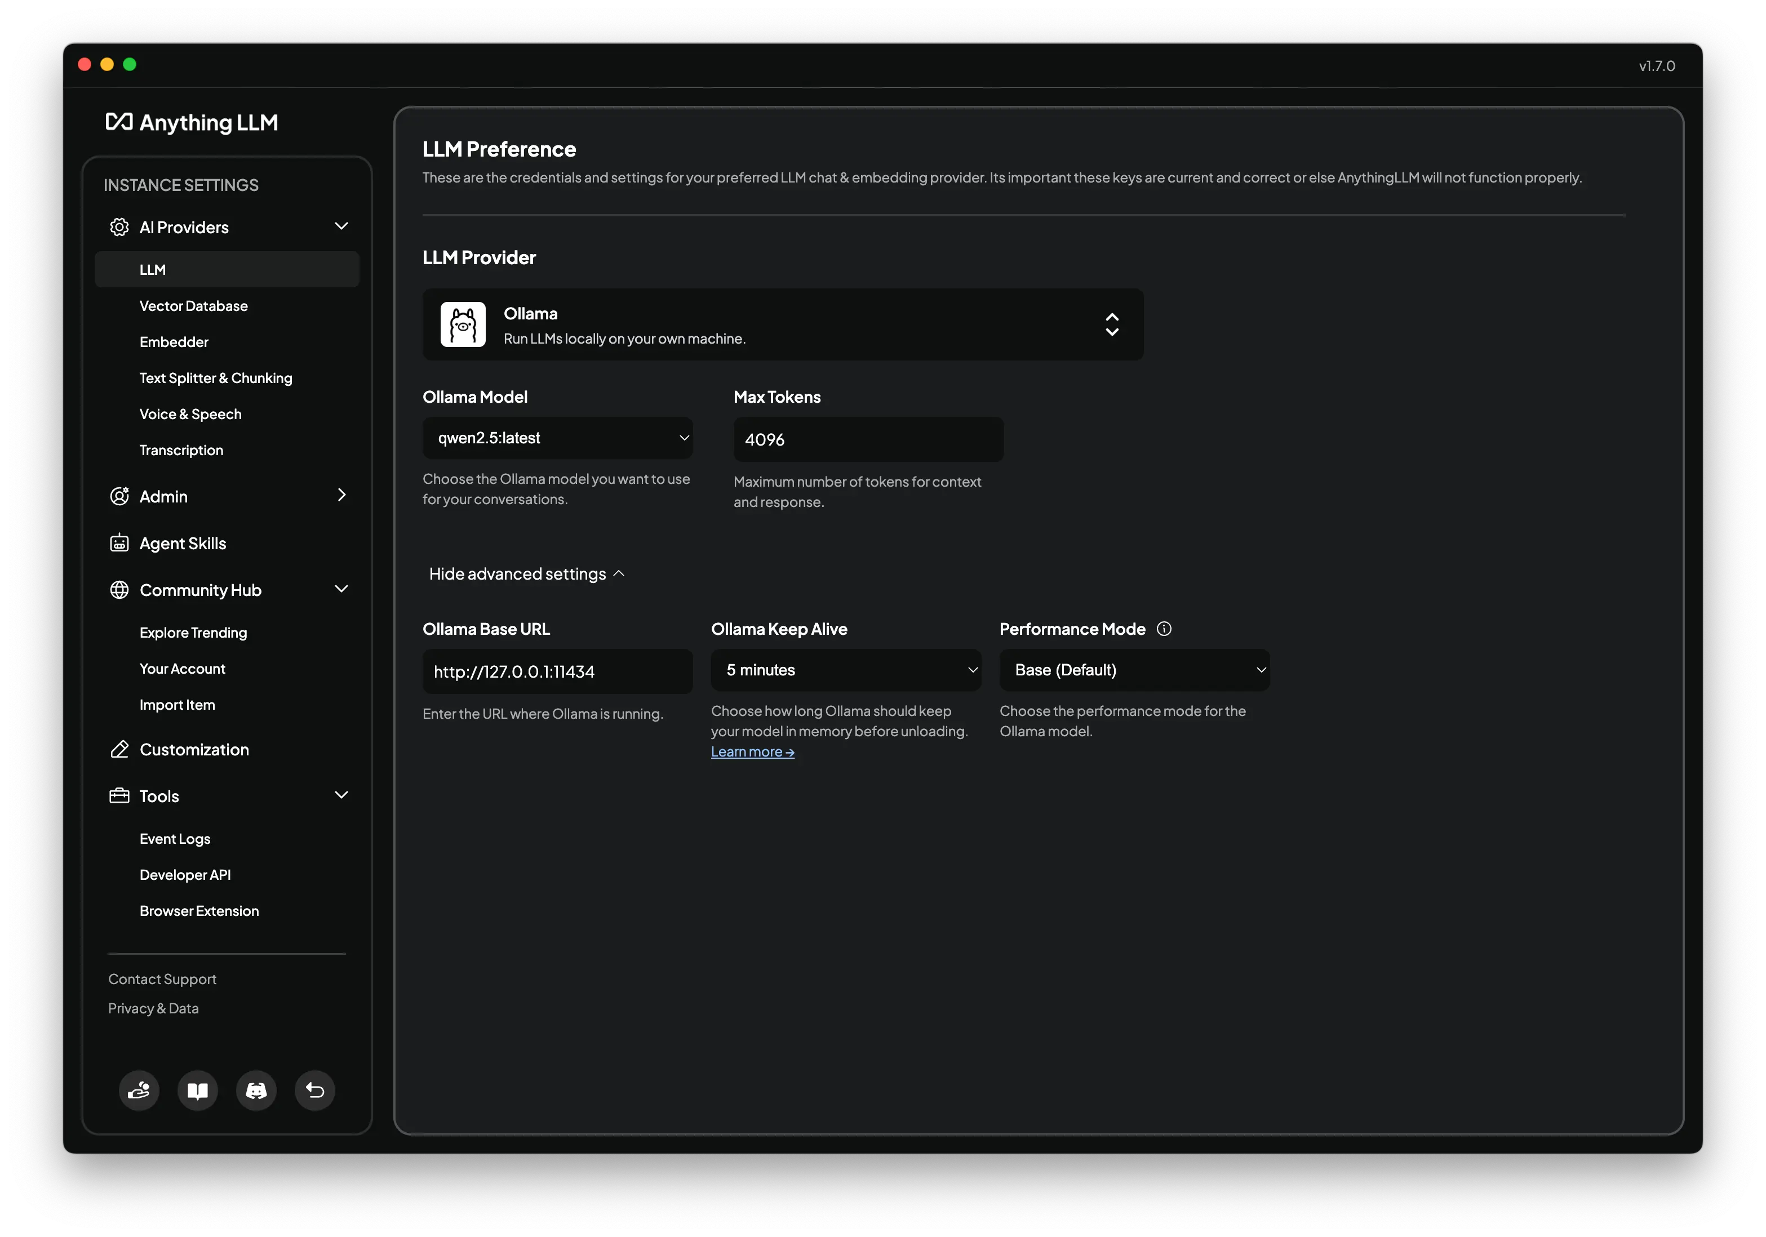The image size is (1766, 1237).
Task: Open Event Logs
Action: (x=175, y=839)
